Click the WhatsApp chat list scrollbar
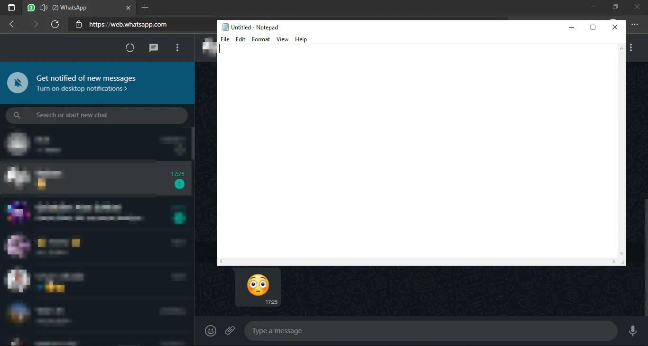 (x=193, y=143)
